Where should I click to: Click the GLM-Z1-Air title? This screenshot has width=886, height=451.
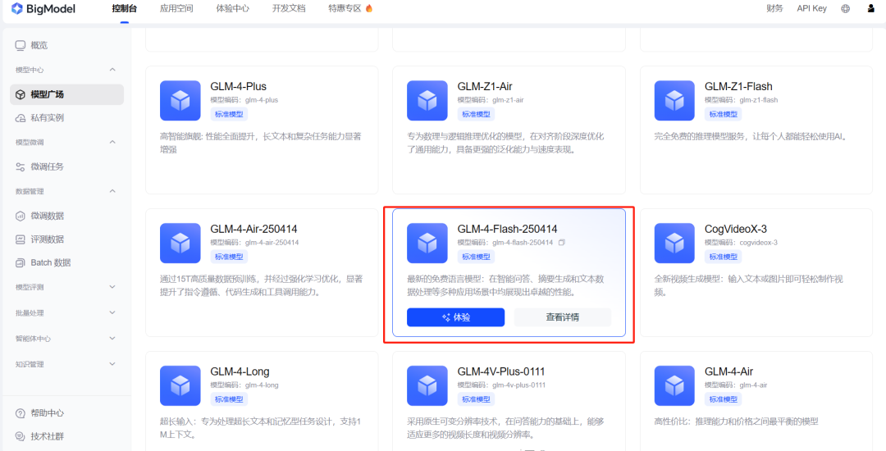(485, 86)
